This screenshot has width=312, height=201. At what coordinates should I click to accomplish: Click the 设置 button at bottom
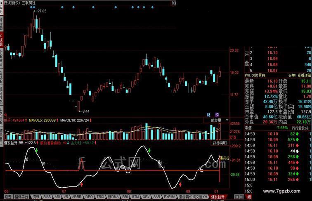tap(8, 197)
